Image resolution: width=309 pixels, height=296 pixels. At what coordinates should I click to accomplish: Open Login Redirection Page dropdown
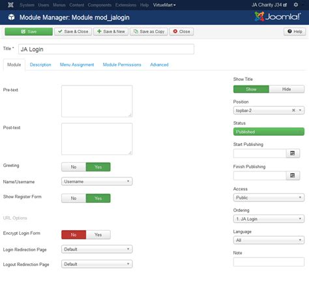point(97,249)
